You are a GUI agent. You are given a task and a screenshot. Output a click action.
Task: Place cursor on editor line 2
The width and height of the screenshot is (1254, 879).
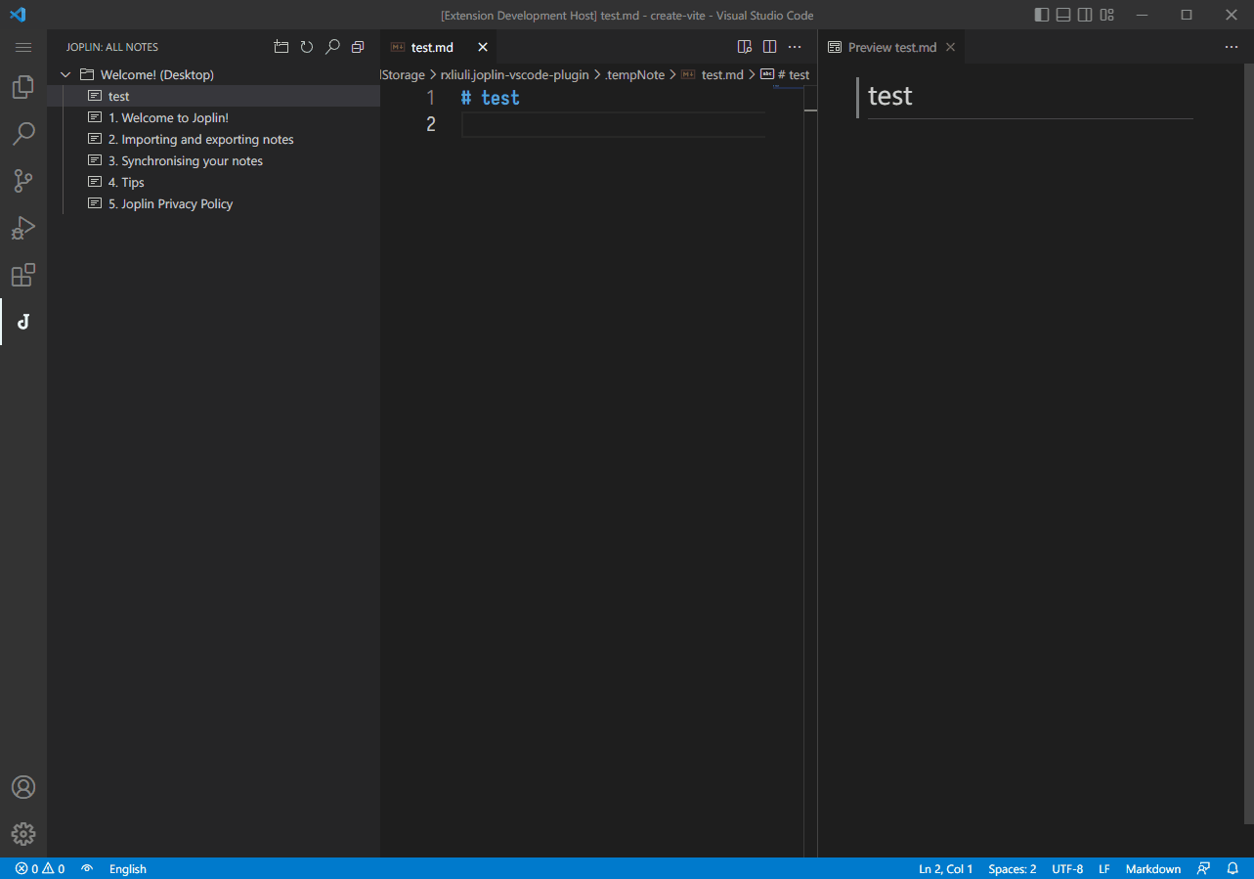[x=613, y=124]
